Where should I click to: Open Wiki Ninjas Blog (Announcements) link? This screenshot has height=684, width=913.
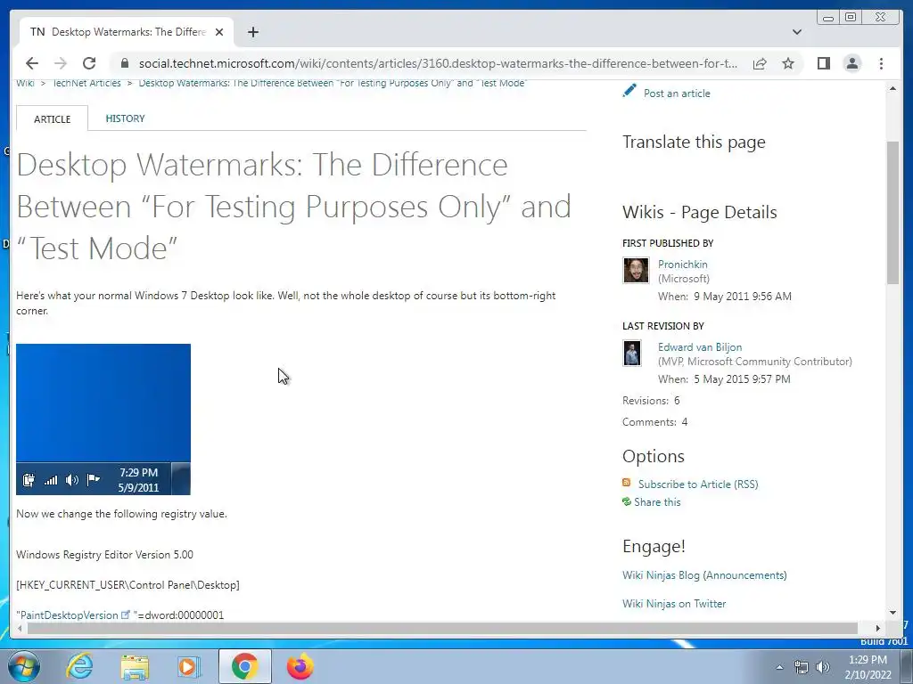[x=704, y=575]
